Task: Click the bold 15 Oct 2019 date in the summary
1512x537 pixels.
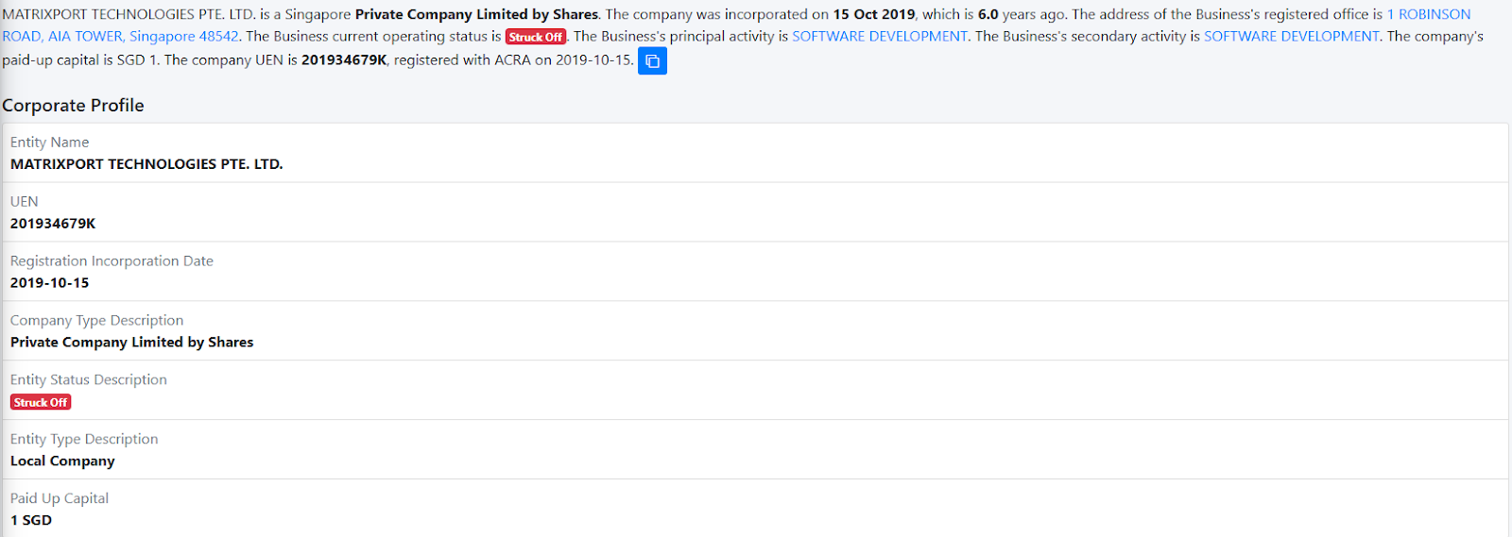Action: tap(873, 14)
